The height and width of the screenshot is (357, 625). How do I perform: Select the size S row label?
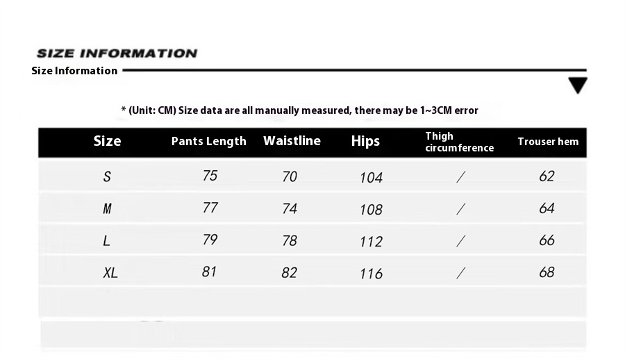107,177
